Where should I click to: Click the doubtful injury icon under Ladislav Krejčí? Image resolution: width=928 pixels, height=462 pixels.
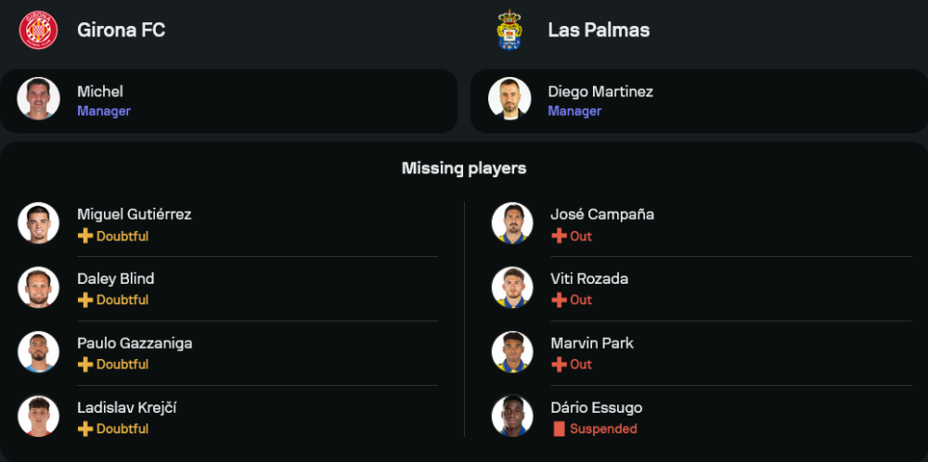tap(85, 429)
